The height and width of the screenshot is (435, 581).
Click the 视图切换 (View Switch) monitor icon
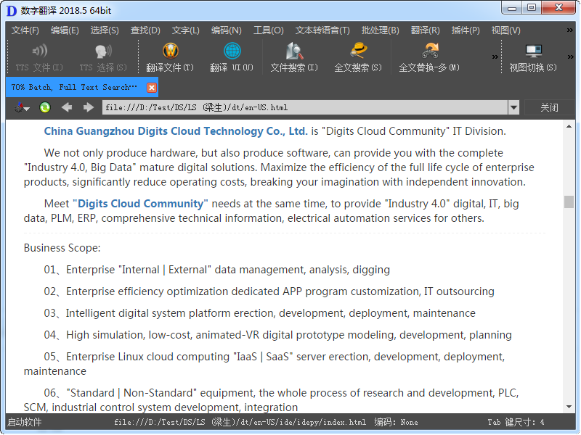point(533,51)
